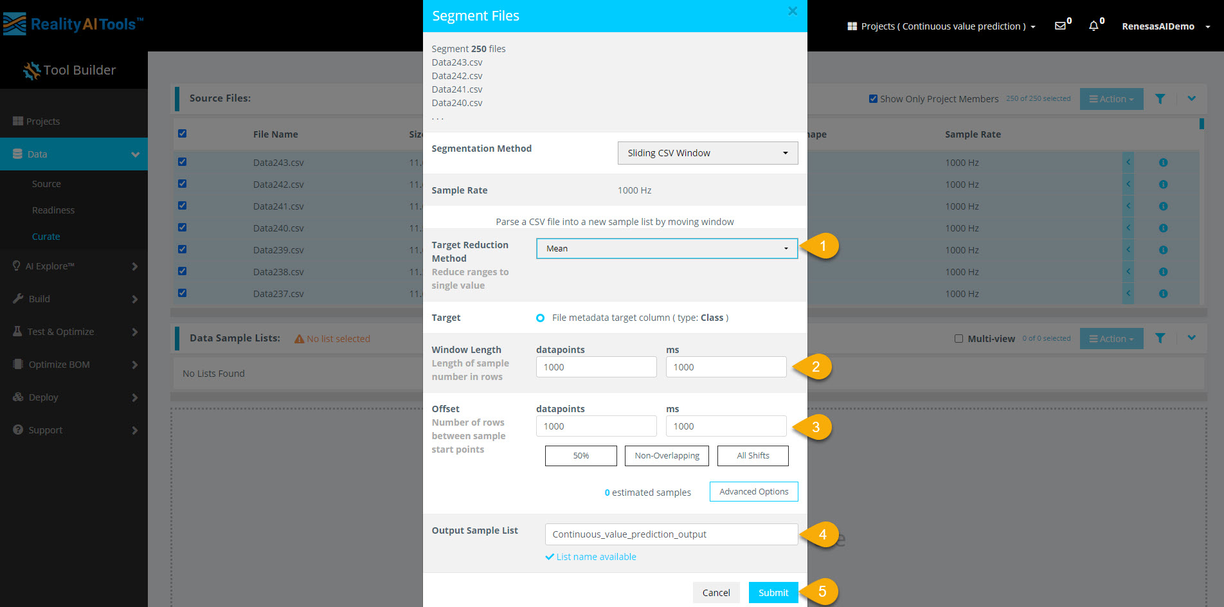Open the Build wrench icon
1224x607 pixels.
pyautogui.click(x=17, y=298)
